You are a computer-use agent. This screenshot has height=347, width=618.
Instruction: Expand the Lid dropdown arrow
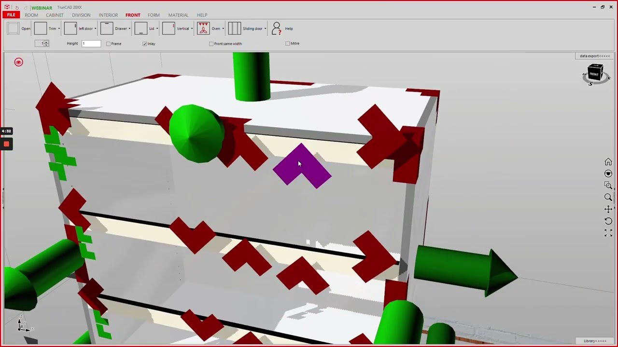(157, 28)
